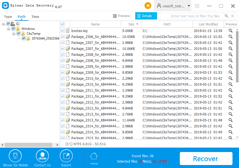Uncheck the Windows folder checkbox
239x168 pixels.
13,28
